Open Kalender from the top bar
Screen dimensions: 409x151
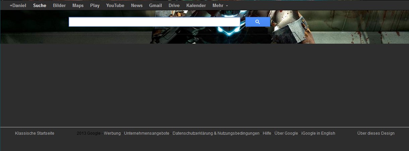tap(196, 5)
